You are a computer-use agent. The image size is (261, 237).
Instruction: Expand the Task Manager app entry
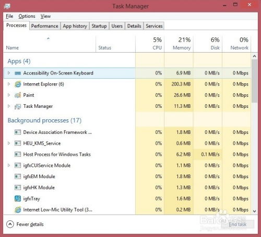pos(9,106)
